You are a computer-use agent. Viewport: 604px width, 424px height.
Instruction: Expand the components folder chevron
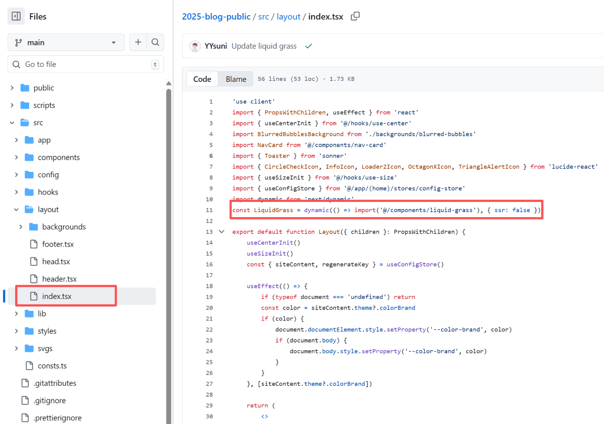pos(17,157)
